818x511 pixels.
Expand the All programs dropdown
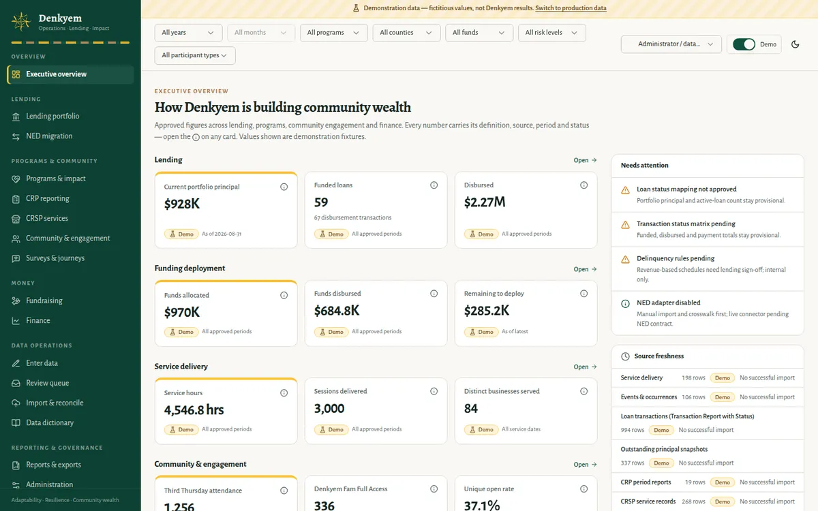tap(334, 33)
